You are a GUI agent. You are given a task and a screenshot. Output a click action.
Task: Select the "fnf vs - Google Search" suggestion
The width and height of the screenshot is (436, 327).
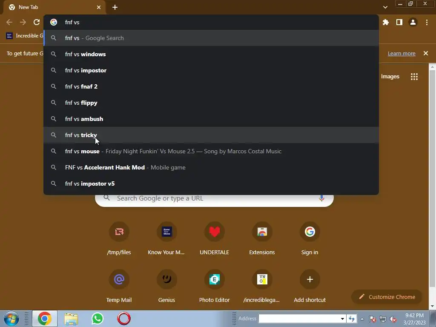(x=211, y=38)
